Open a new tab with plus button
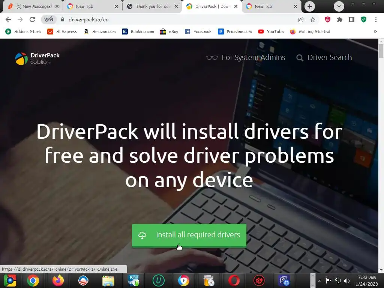 tap(309, 6)
